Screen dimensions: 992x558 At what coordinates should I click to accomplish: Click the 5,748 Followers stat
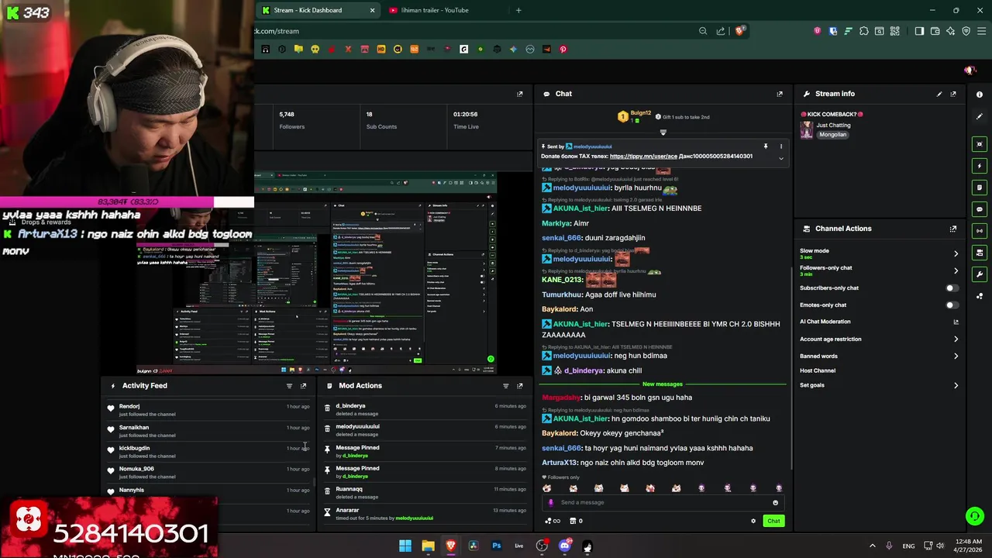[292, 120]
